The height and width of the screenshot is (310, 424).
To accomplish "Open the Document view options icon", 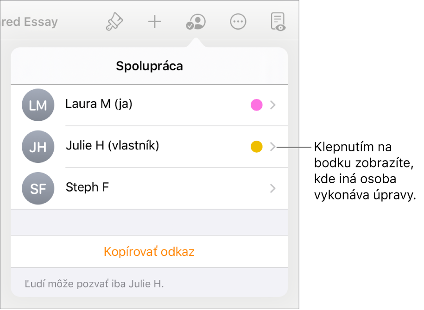I will coord(278,22).
